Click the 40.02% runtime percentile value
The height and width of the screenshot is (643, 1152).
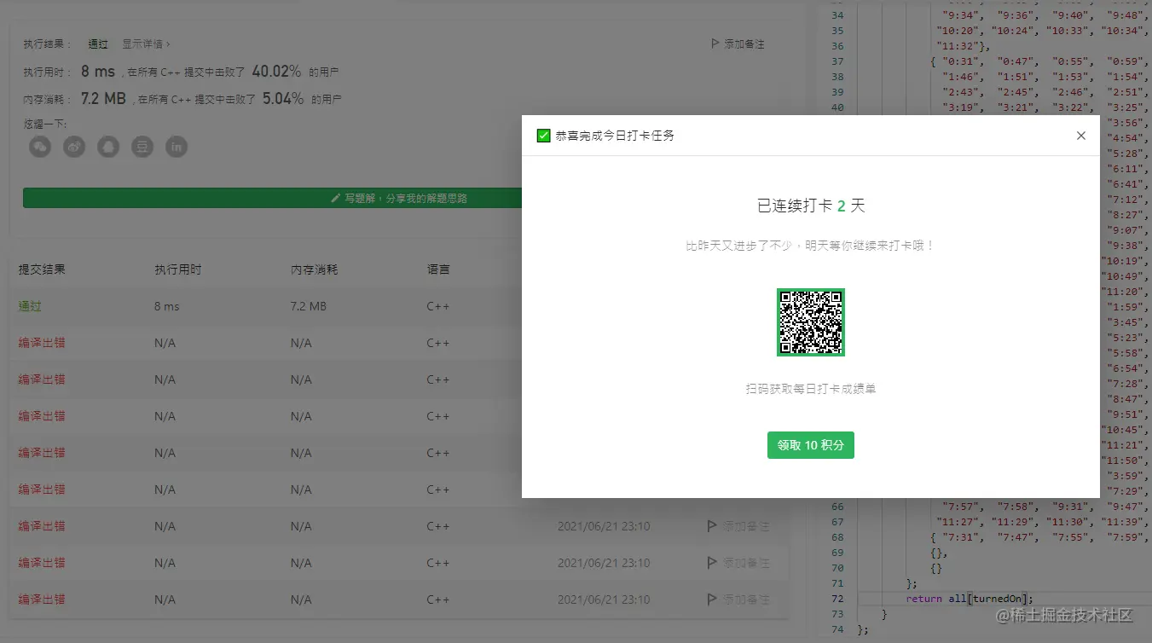(x=276, y=72)
